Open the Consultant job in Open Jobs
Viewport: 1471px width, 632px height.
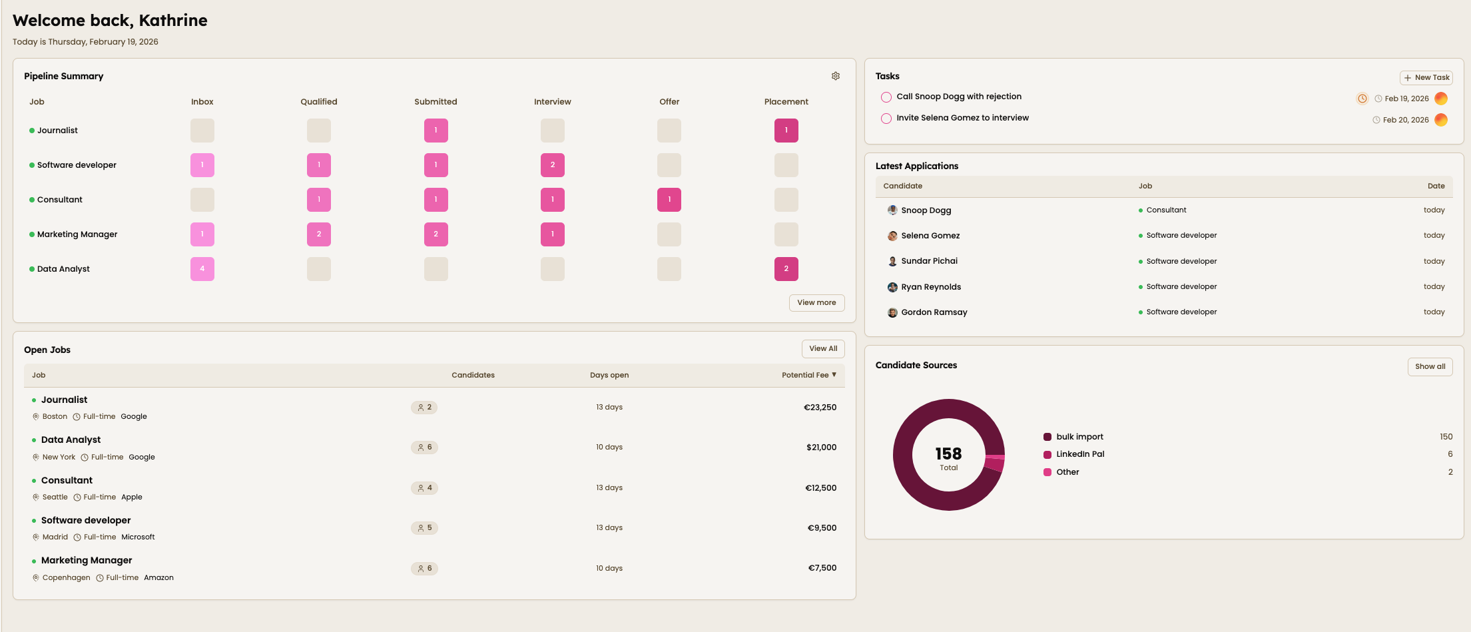(67, 481)
